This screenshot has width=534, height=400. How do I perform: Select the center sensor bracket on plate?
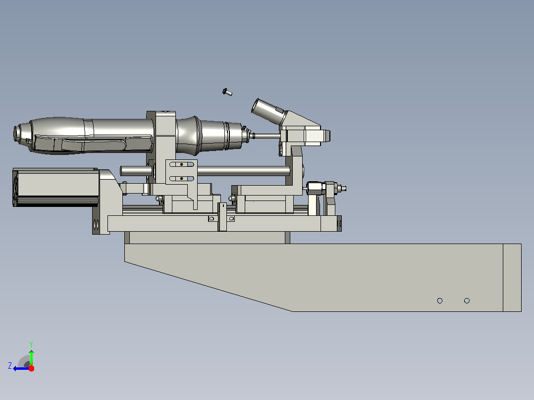222,217
